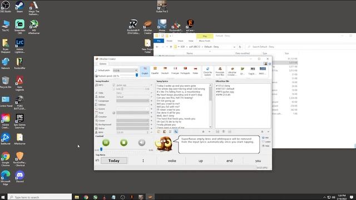Click the highlighted fourth icon under Song lyrics
This screenshot has width=356, height=200.
(x=176, y=132)
